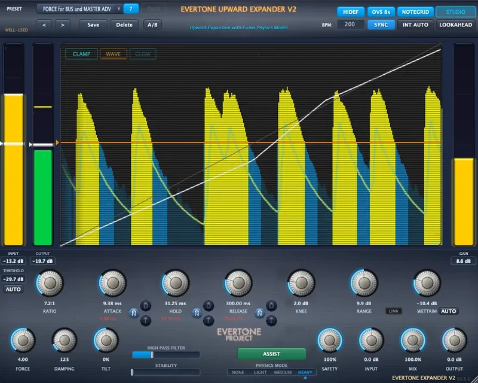The width and height of the screenshot is (478, 383).
Task: Select NONE physics mode
Action: click(238, 372)
